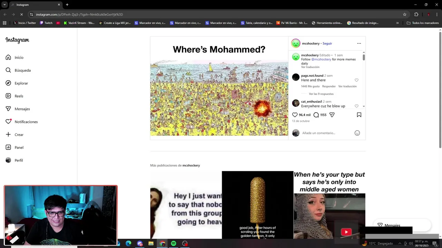The height and width of the screenshot is (248, 442).
Task: Click Ver traducción under caption
Action: (x=310, y=67)
